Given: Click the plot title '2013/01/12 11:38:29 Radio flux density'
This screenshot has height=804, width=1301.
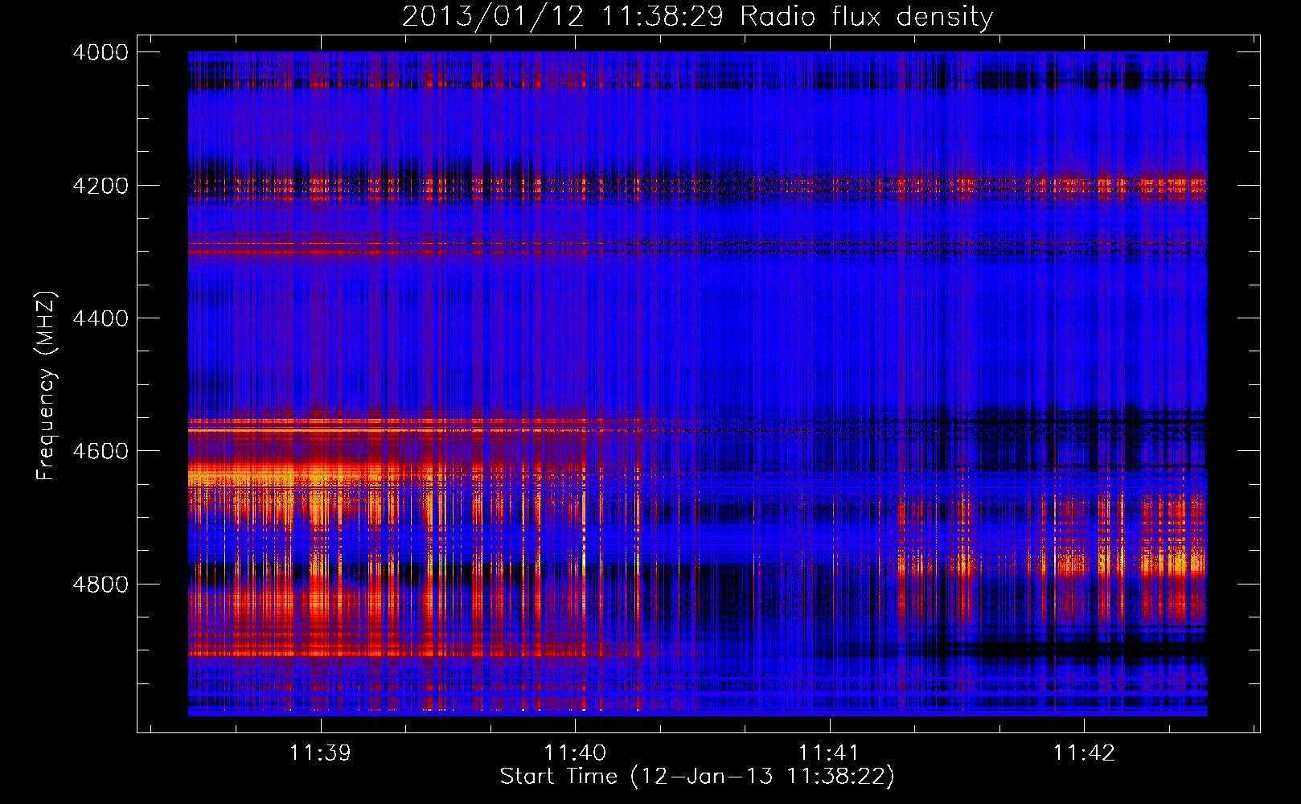Looking at the screenshot, I should click(x=697, y=16).
